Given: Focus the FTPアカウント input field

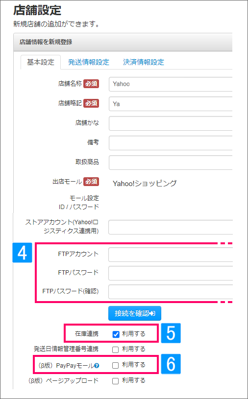Looking at the screenshot, I should pyautogui.click(x=171, y=255).
